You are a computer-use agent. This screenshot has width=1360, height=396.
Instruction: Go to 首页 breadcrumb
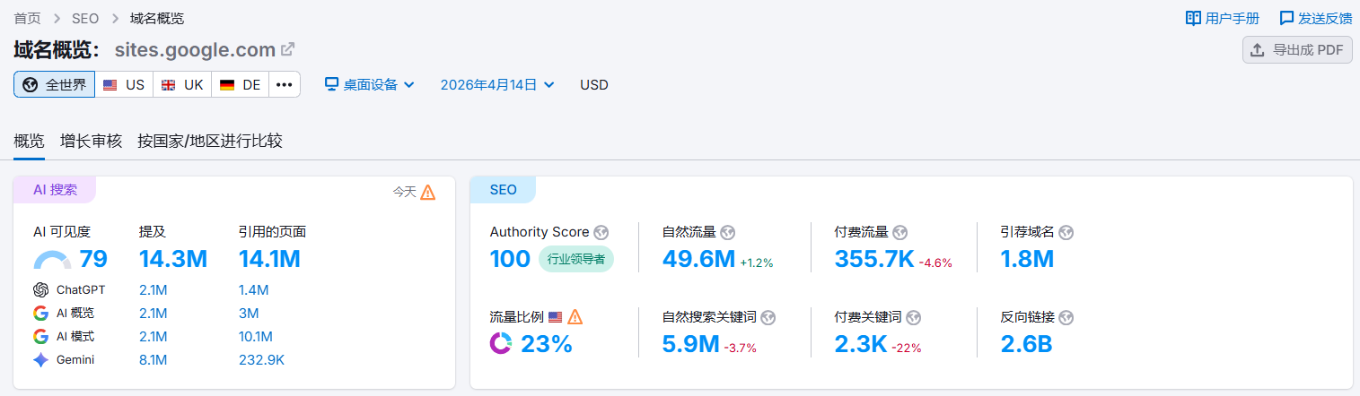tap(27, 18)
